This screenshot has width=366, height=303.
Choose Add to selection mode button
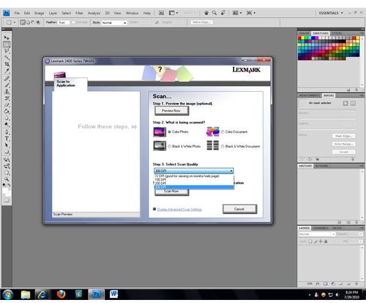click(x=28, y=23)
